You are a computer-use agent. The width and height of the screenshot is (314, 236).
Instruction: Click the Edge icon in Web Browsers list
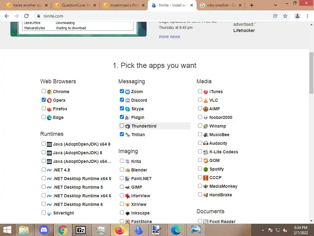click(49, 118)
